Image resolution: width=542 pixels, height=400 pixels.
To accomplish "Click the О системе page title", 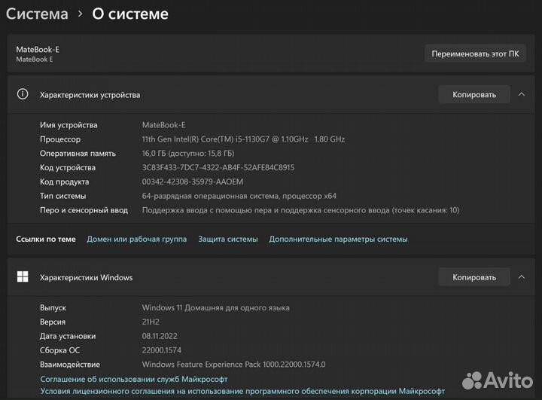I will point(129,14).
